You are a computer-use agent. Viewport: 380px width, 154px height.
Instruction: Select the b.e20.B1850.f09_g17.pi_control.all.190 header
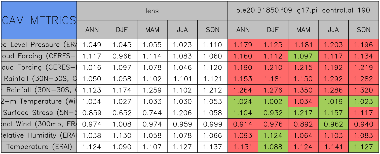point(303,11)
